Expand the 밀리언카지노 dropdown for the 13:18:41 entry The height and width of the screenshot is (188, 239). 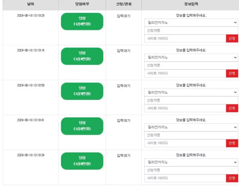[x=191, y=127]
